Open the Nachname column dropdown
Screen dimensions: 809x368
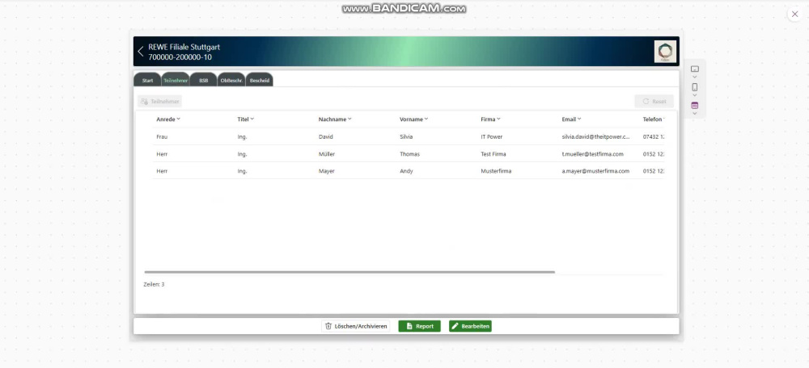(349, 119)
